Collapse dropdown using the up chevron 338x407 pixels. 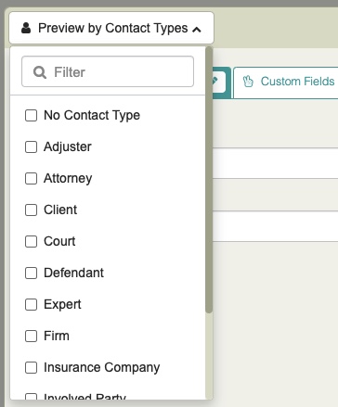[x=197, y=30]
